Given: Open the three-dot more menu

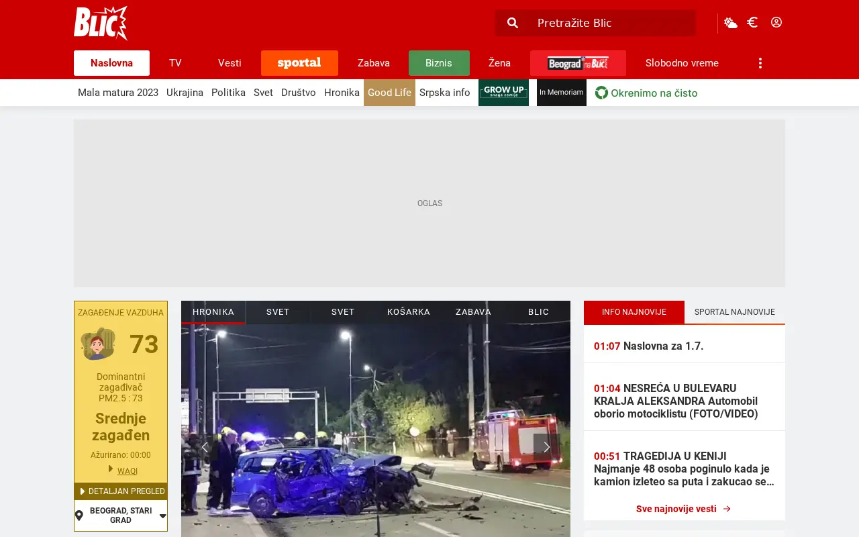Looking at the screenshot, I should [x=760, y=62].
